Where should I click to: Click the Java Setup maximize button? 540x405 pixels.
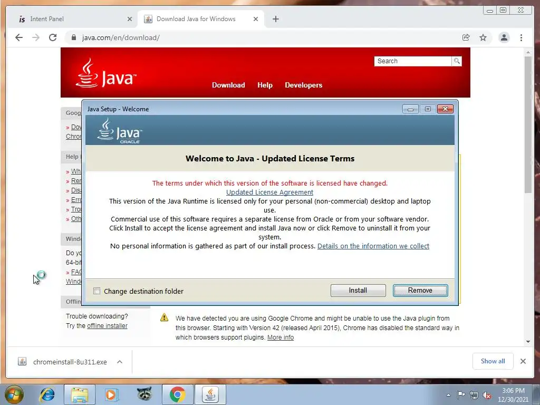pos(428,109)
